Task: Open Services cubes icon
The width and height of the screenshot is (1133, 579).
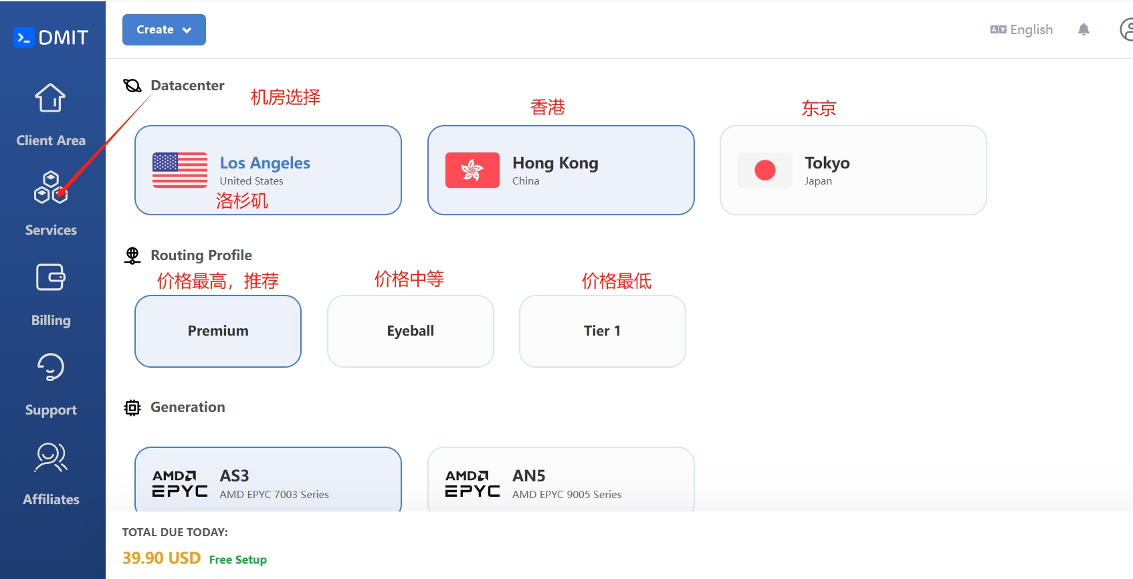Action: click(50, 187)
